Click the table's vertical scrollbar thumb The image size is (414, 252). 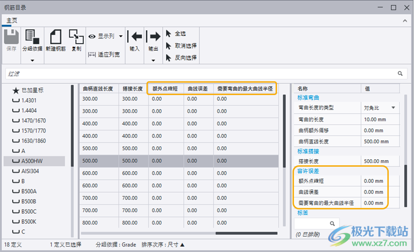(x=285, y=131)
